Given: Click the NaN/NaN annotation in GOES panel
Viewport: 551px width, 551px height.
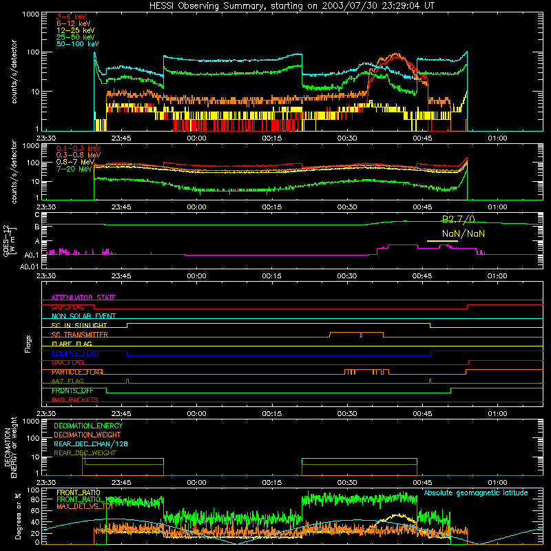Looking at the screenshot, I should tap(463, 233).
